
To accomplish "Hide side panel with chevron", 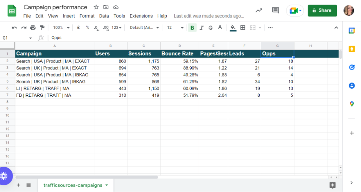I will 351,182.
